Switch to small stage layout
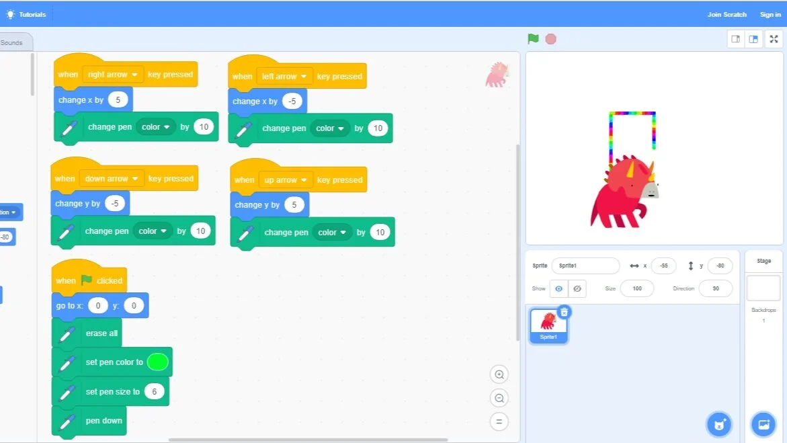 [x=736, y=39]
